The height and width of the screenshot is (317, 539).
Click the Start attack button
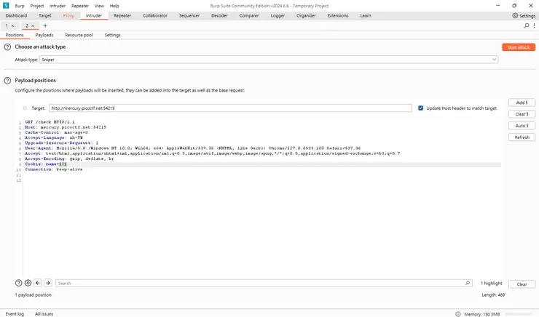click(519, 47)
